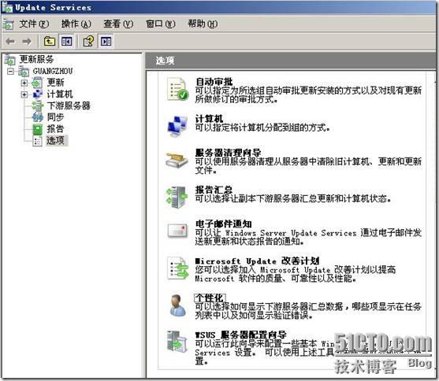Open the Microsoft Update 改善计划 link
439x381 pixels.
(x=257, y=261)
